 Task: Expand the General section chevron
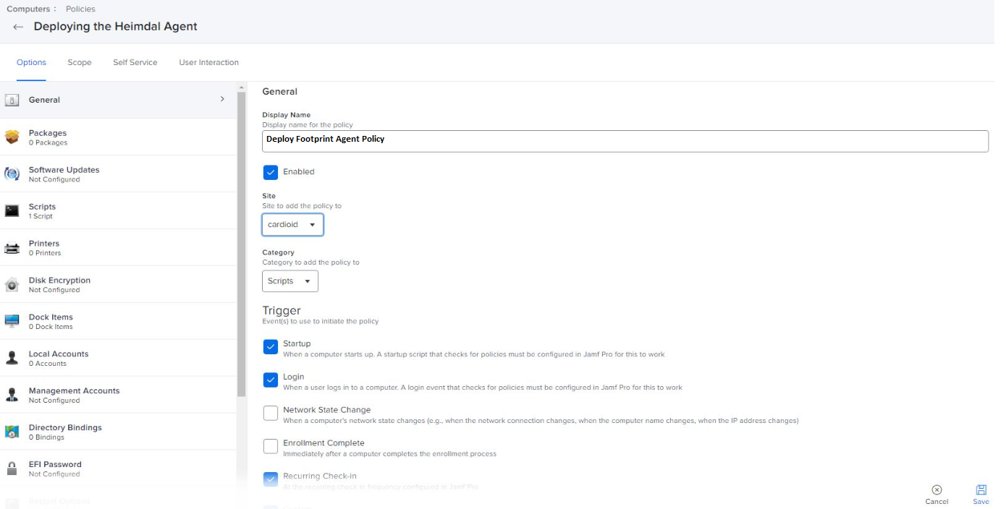(222, 99)
